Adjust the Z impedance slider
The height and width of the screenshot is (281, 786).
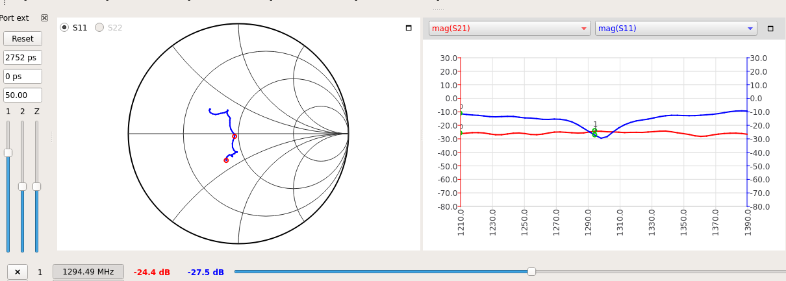[x=37, y=186]
